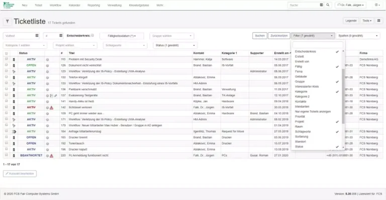The image size is (386, 200).
Task: Select the checkbox for ticket 142
Action: point(7,107)
